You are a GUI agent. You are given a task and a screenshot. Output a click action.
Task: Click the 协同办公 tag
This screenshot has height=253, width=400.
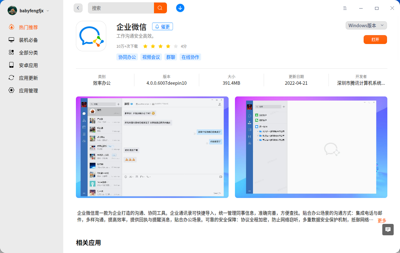pyautogui.click(x=127, y=57)
